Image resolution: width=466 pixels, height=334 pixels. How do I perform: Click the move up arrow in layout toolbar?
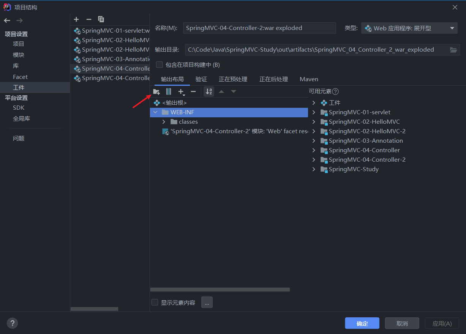[221, 91]
